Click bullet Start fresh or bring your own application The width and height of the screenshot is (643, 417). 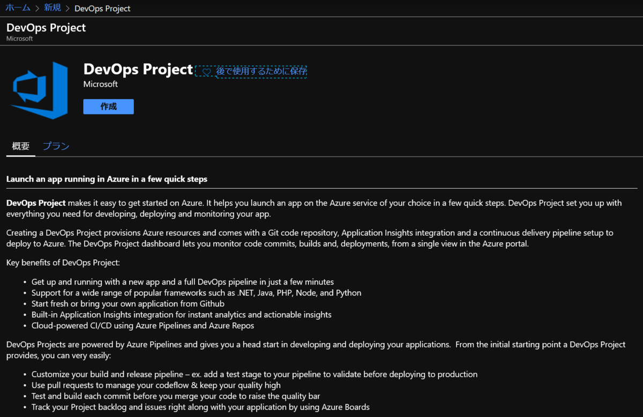click(x=128, y=304)
